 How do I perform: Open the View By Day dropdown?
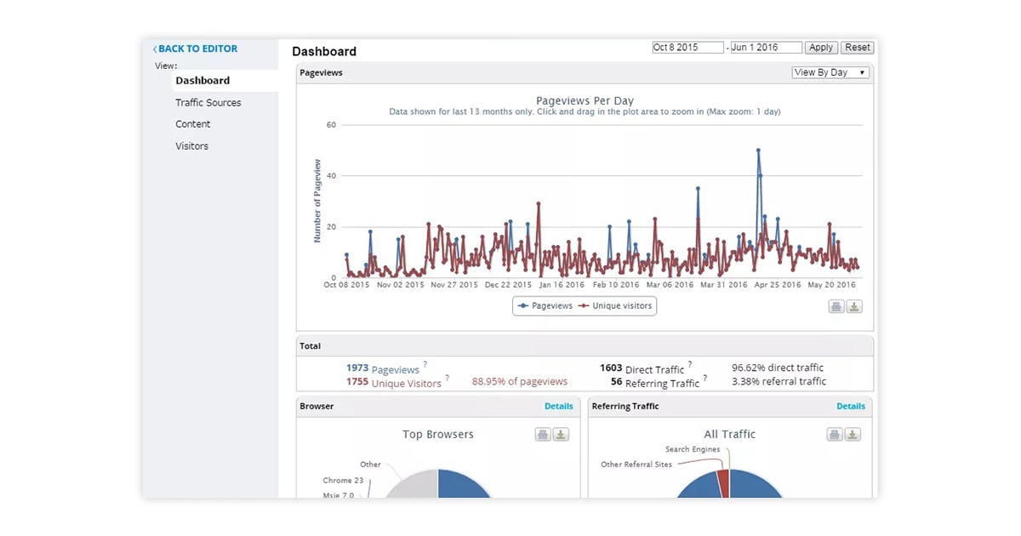830,73
